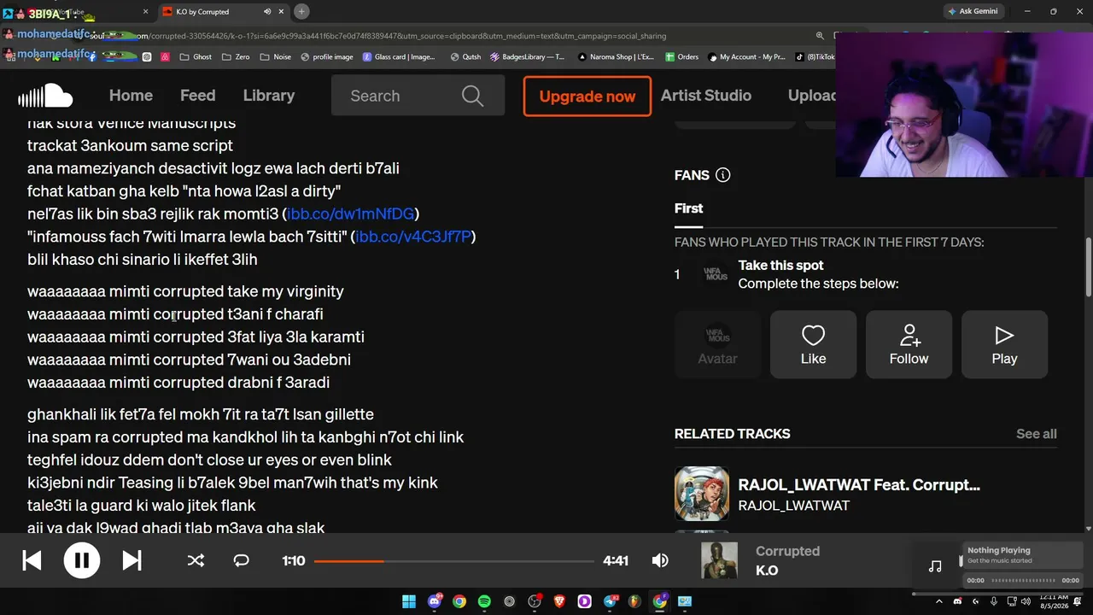The height and width of the screenshot is (615, 1093).
Task: Open Brave browser from the taskbar
Action: click(x=559, y=601)
